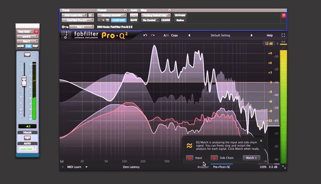Toggle Input analysis recording
Screen dimensions: 321x184
click(190, 158)
